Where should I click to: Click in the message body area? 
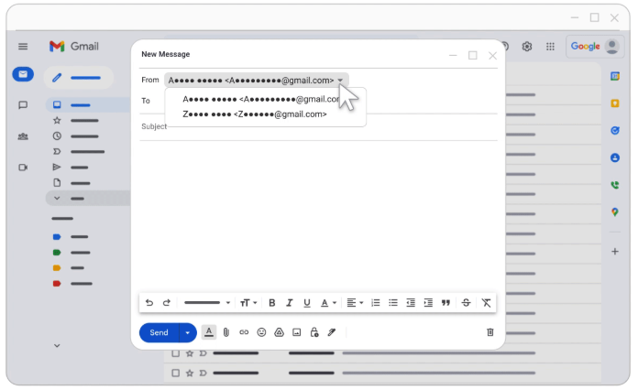pos(318,215)
